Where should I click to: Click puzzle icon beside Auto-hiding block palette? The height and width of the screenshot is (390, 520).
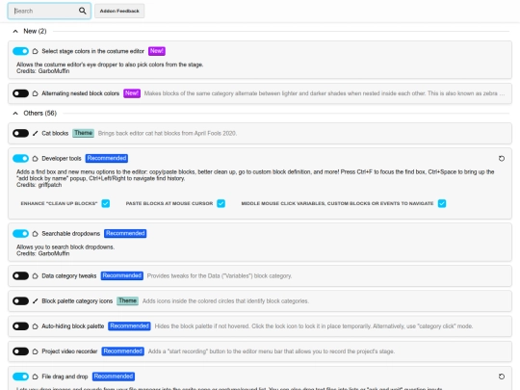tap(36, 326)
